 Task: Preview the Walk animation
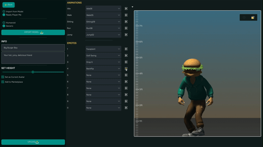pyautogui.click(x=126, y=15)
